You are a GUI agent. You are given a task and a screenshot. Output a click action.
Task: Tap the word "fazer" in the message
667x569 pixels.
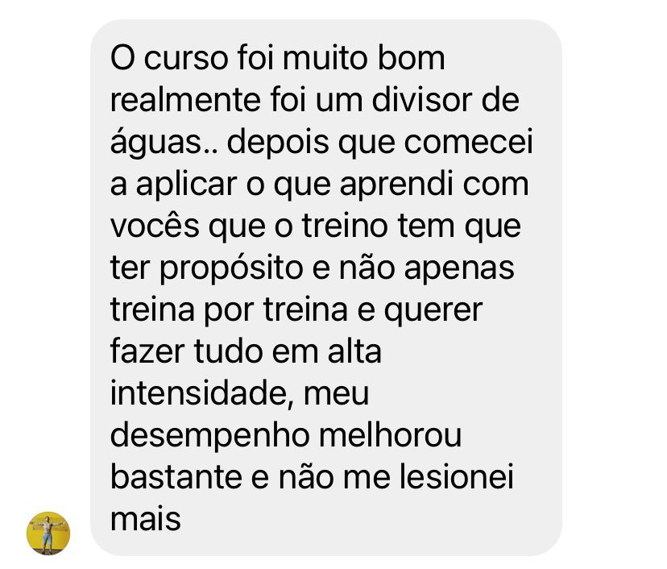(147, 351)
